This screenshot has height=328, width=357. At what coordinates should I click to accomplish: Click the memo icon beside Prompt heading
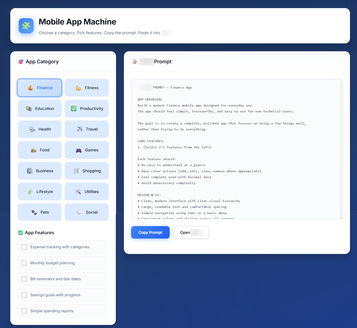coord(135,62)
